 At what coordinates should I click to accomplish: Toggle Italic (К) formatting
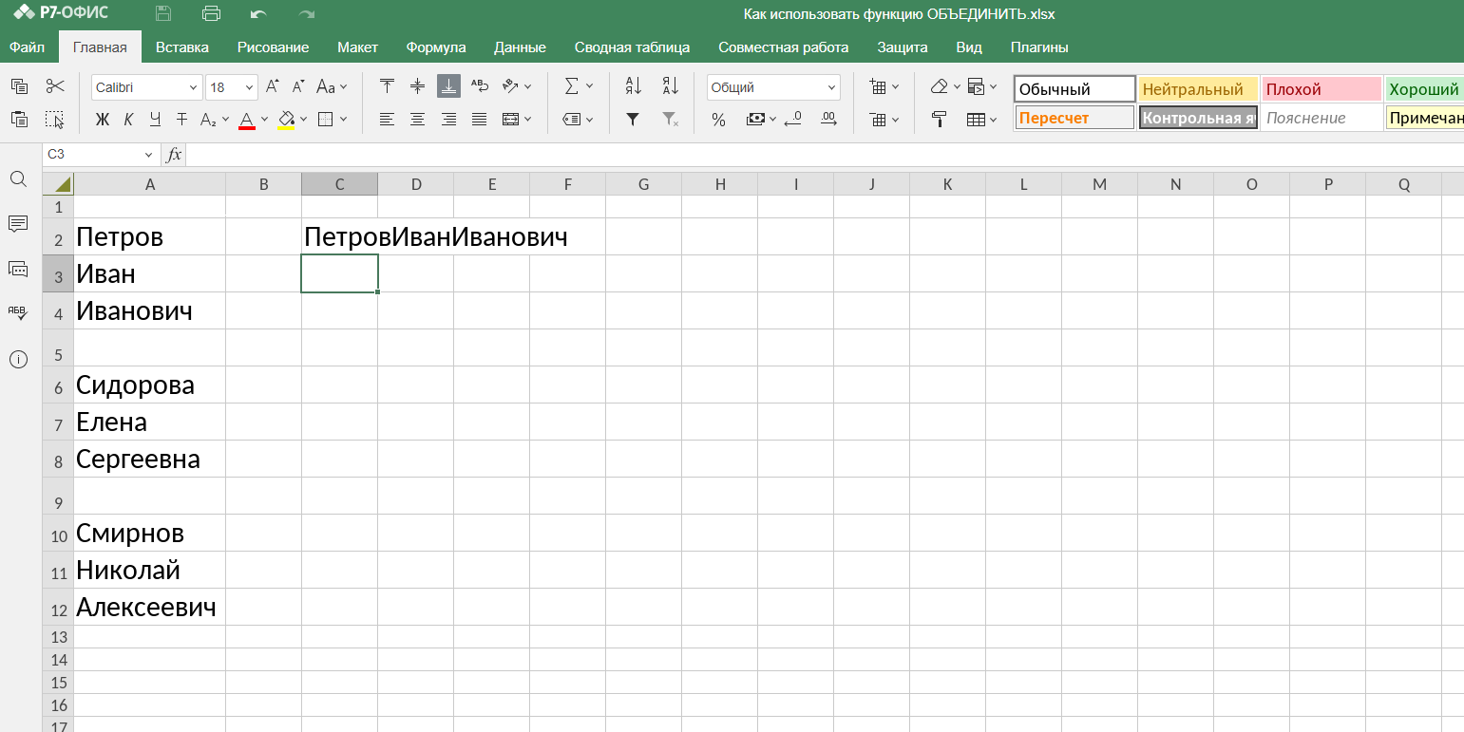coord(128,120)
